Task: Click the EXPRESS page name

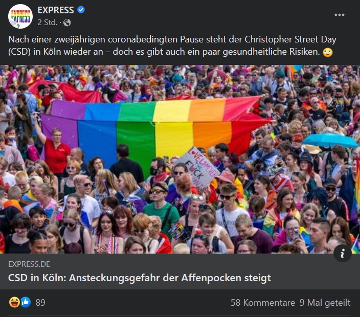Action: pos(56,10)
